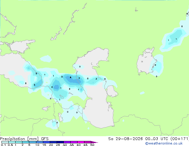
Task: Click the '0.5' legend scale label
Action: tap(10, 145)
